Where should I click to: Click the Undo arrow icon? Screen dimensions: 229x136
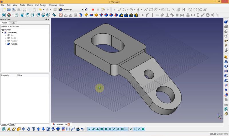(40, 10)
